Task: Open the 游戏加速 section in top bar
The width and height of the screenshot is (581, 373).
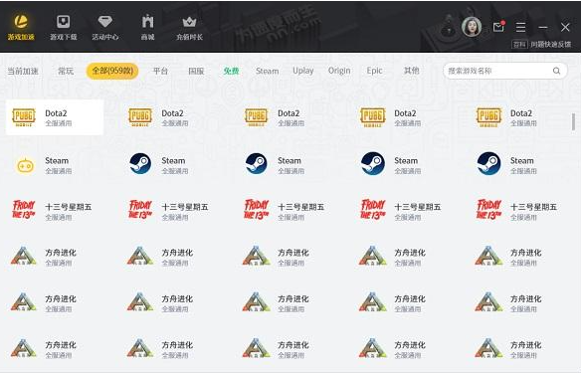Action: click(21, 27)
